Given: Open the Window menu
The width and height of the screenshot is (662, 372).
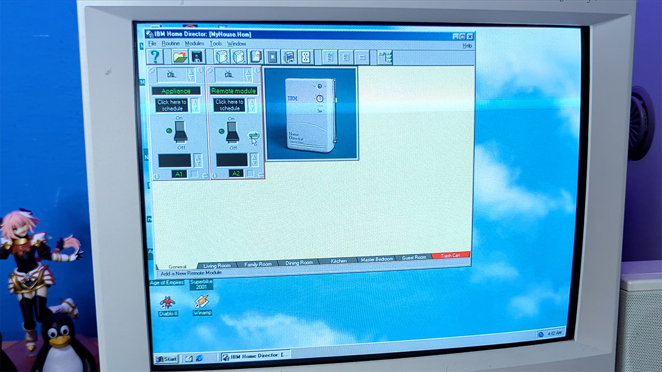Looking at the screenshot, I should click(x=236, y=44).
